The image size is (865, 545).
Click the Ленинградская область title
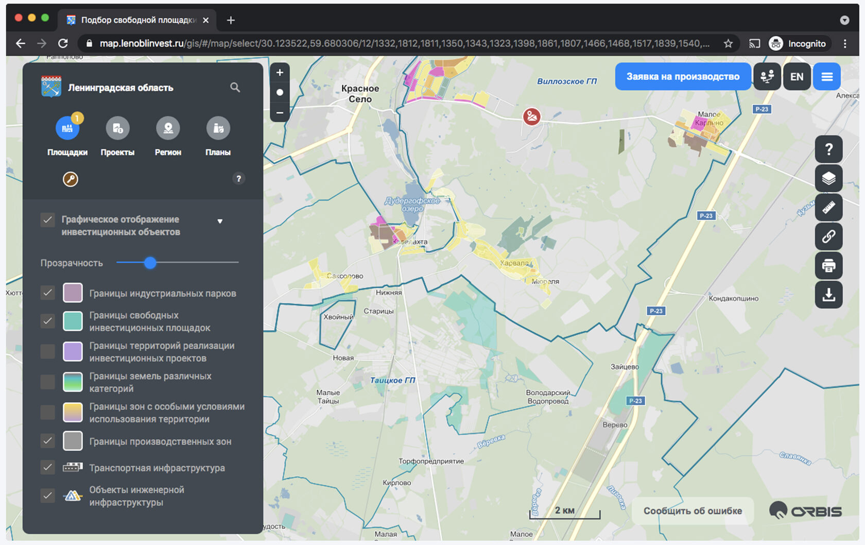(x=120, y=88)
